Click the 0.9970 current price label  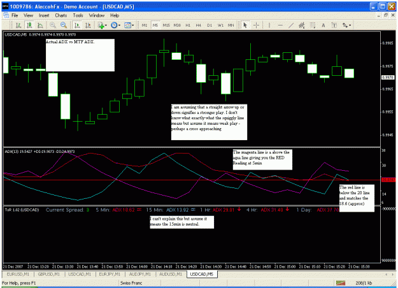tap(388, 77)
